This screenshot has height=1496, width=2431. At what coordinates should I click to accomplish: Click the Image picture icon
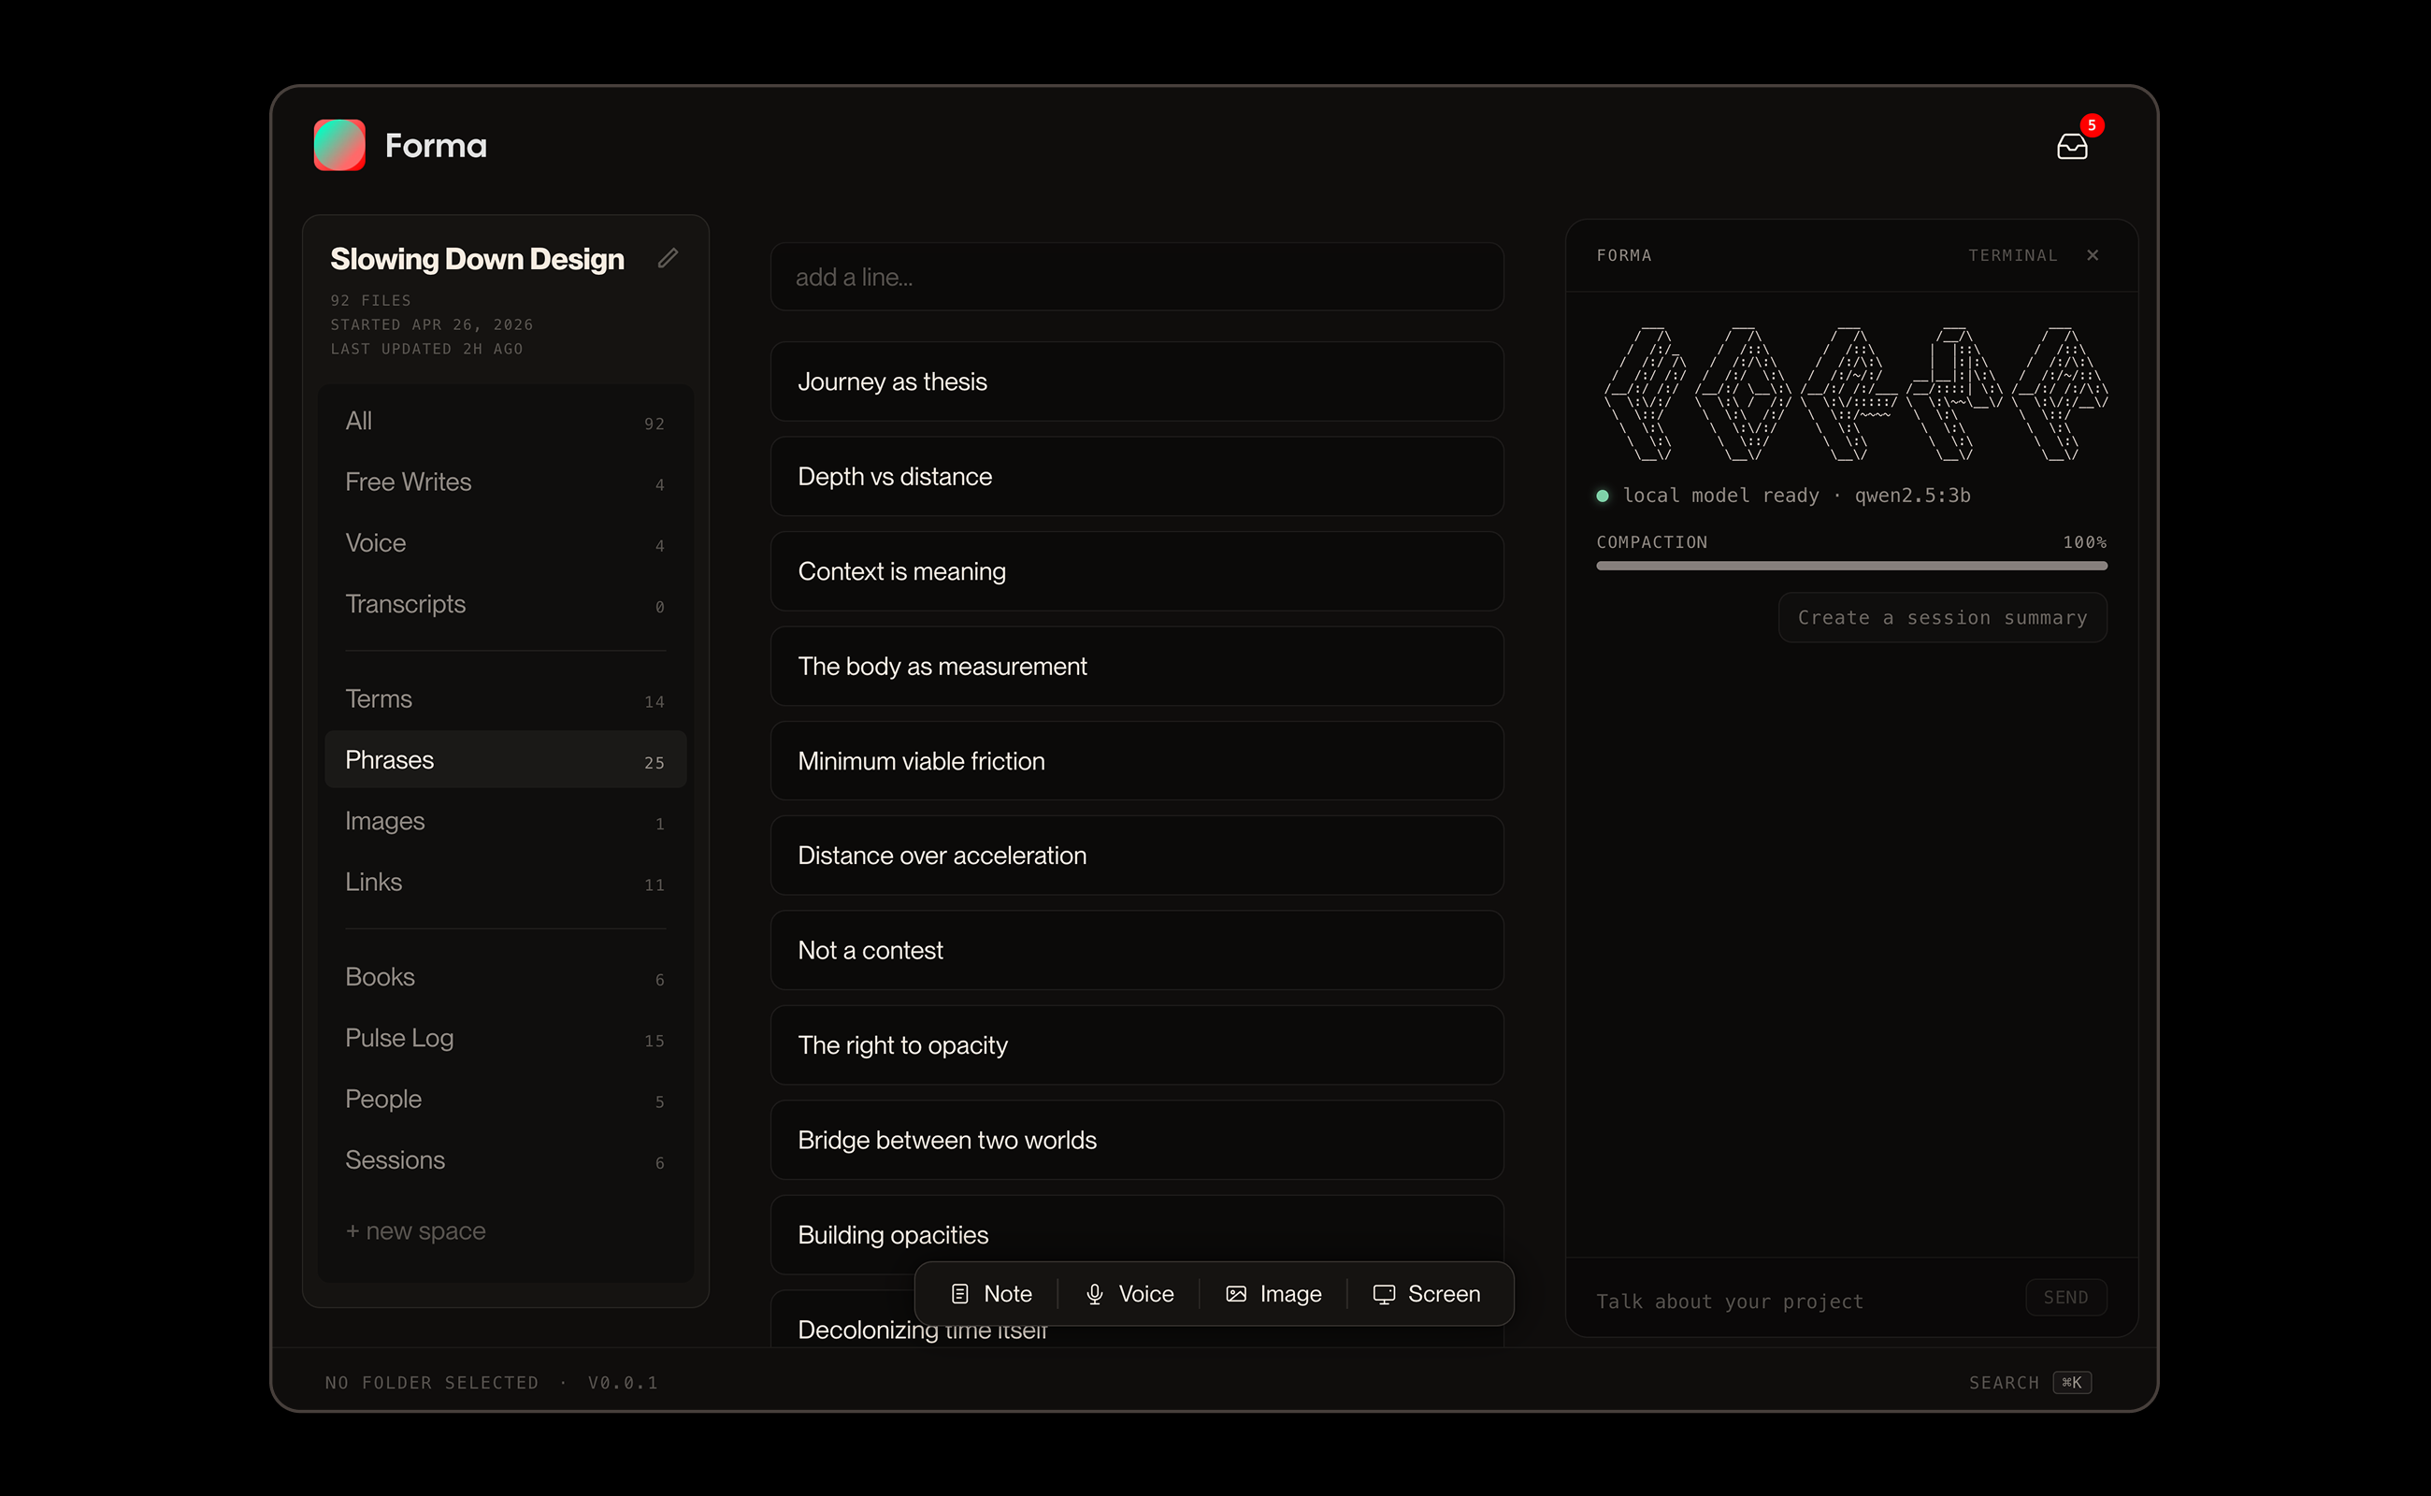pos(1236,1294)
